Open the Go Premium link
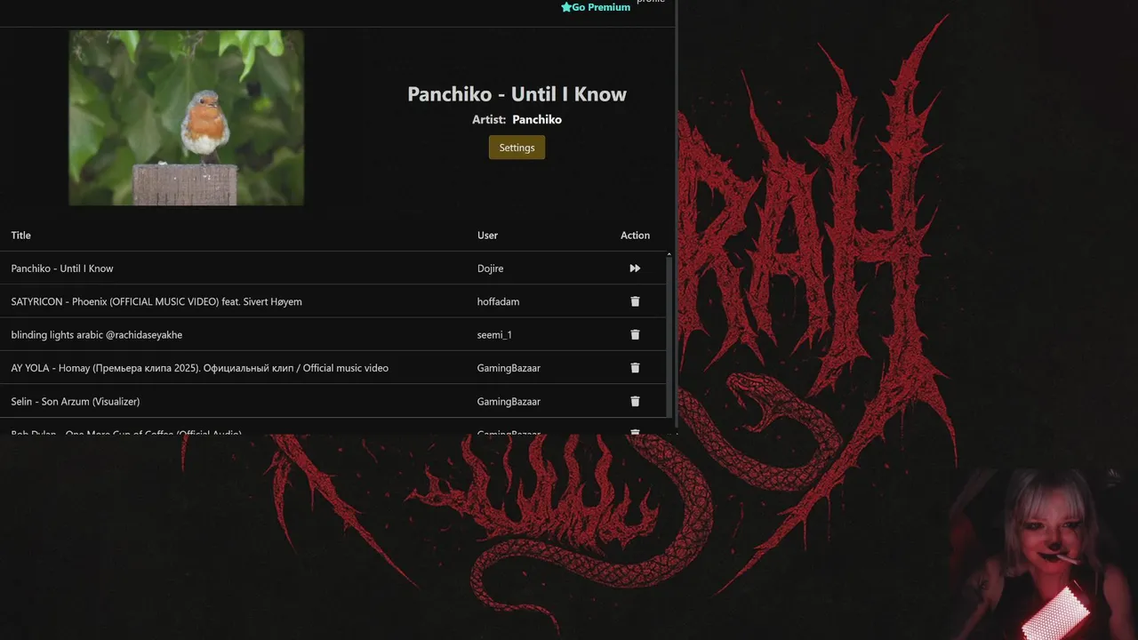 [x=596, y=7]
